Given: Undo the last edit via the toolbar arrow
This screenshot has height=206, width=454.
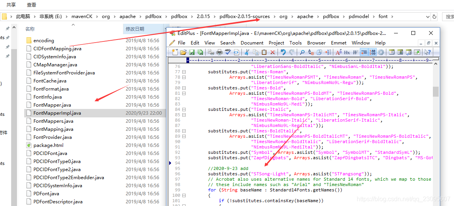Looking at the screenshot, I should [283, 52].
